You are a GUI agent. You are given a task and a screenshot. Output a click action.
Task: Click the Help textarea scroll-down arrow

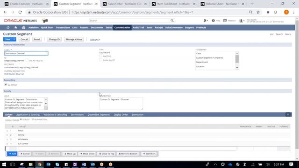coord(46,104)
